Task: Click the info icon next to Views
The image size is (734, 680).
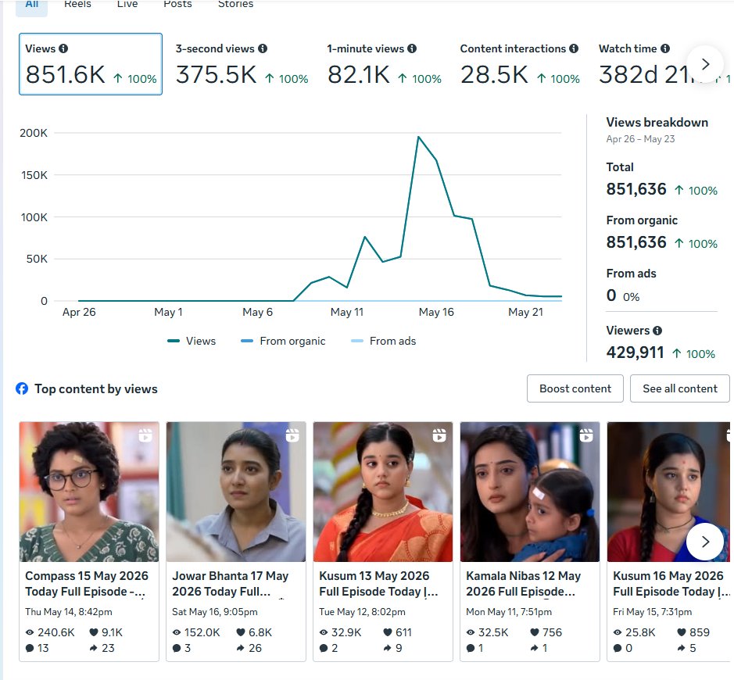Action: tap(63, 48)
